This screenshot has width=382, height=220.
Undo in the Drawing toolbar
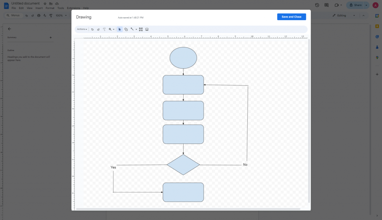(x=93, y=29)
